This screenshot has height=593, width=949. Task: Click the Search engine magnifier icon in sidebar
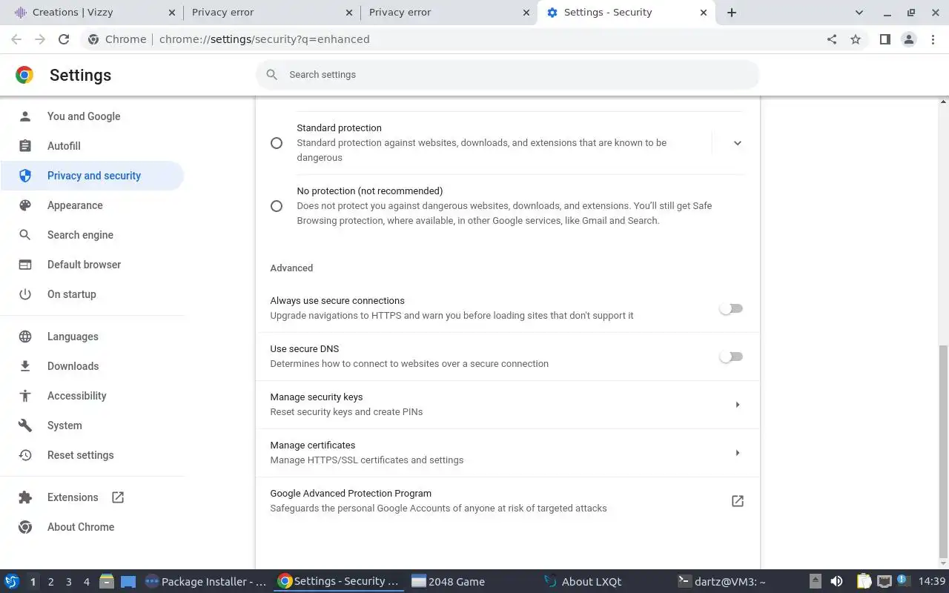(25, 235)
